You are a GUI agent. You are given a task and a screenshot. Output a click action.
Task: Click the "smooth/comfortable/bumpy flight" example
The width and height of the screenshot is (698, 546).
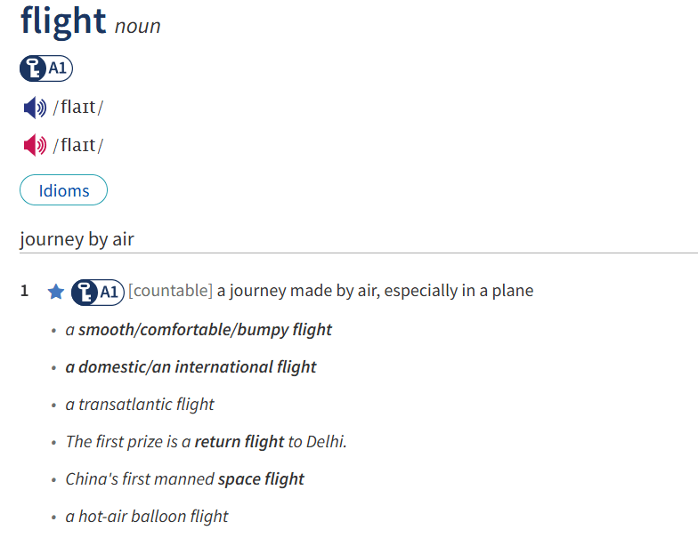(x=205, y=330)
